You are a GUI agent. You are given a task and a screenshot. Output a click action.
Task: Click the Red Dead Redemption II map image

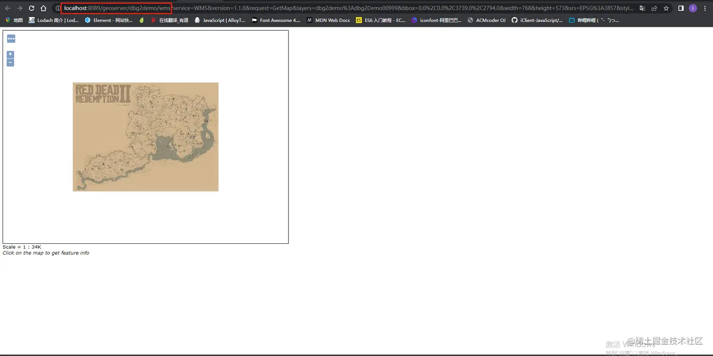click(x=146, y=137)
